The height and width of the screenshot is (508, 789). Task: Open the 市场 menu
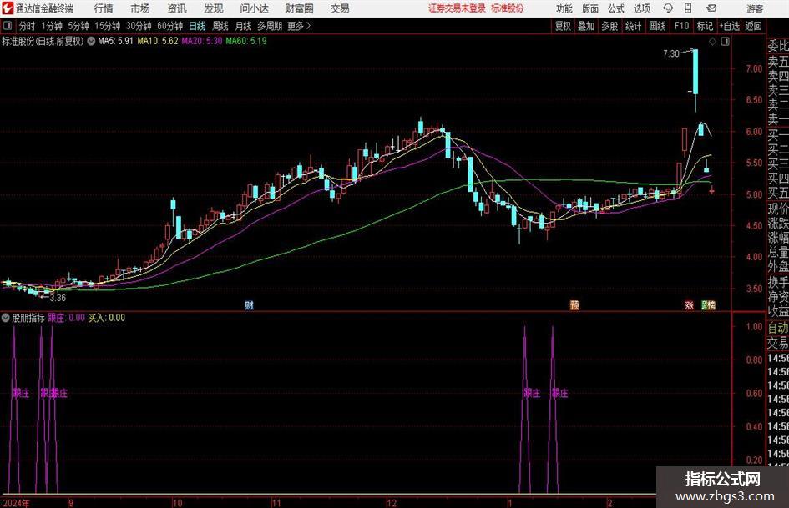[140, 8]
